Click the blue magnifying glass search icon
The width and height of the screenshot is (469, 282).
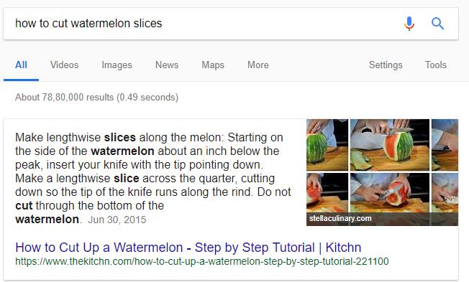coord(437,23)
